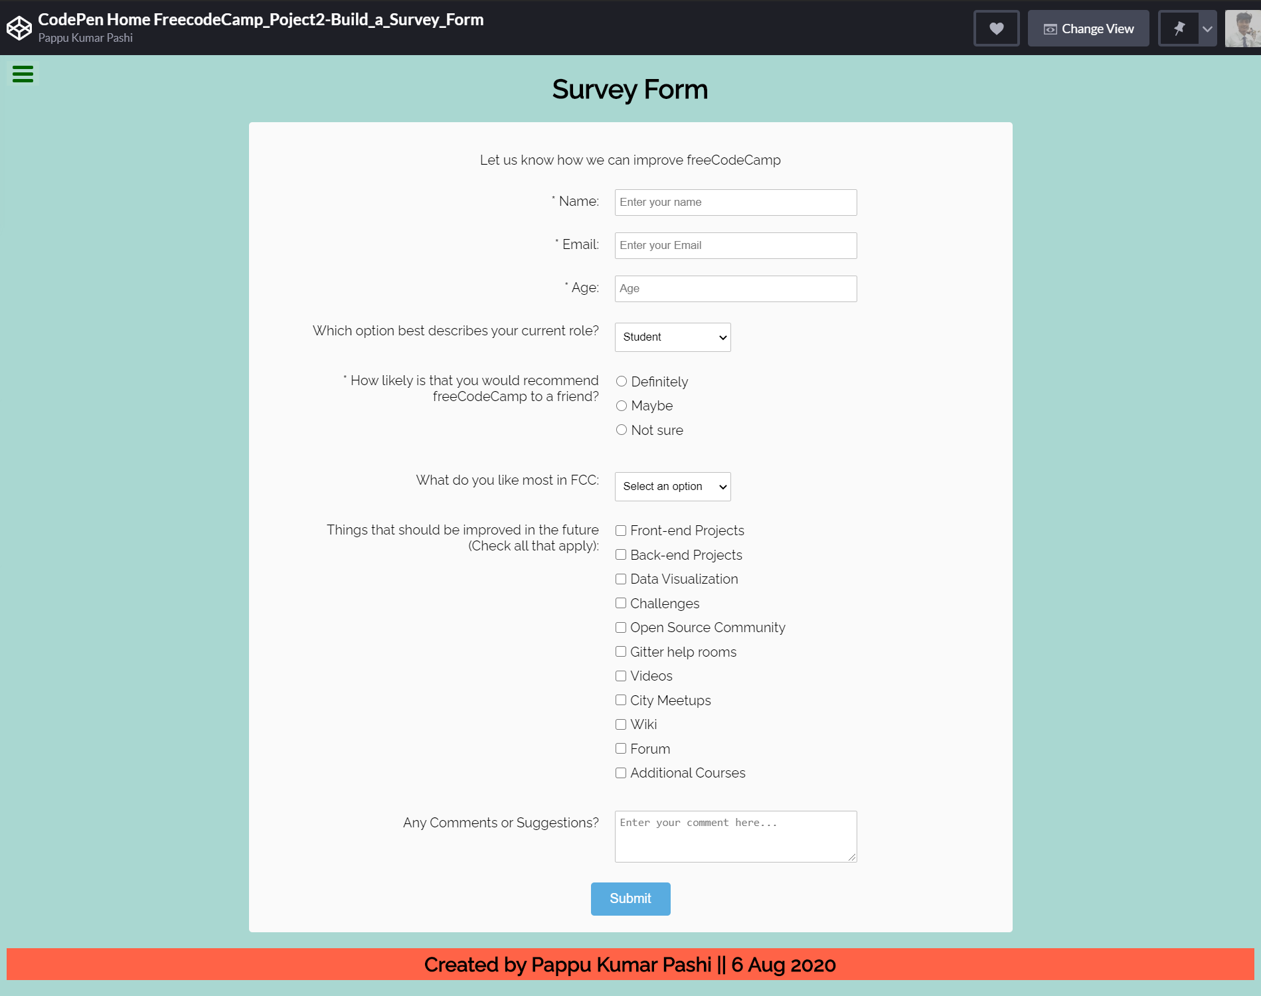The width and height of the screenshot is (1261, 996).
Task: Open author Pappu Kumar Pashi link
Action: coord(86,38)
